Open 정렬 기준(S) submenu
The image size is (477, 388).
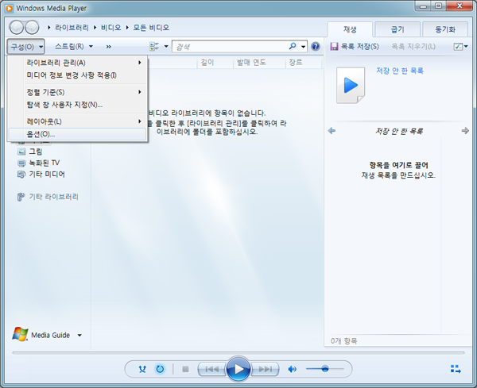[78, 92]
